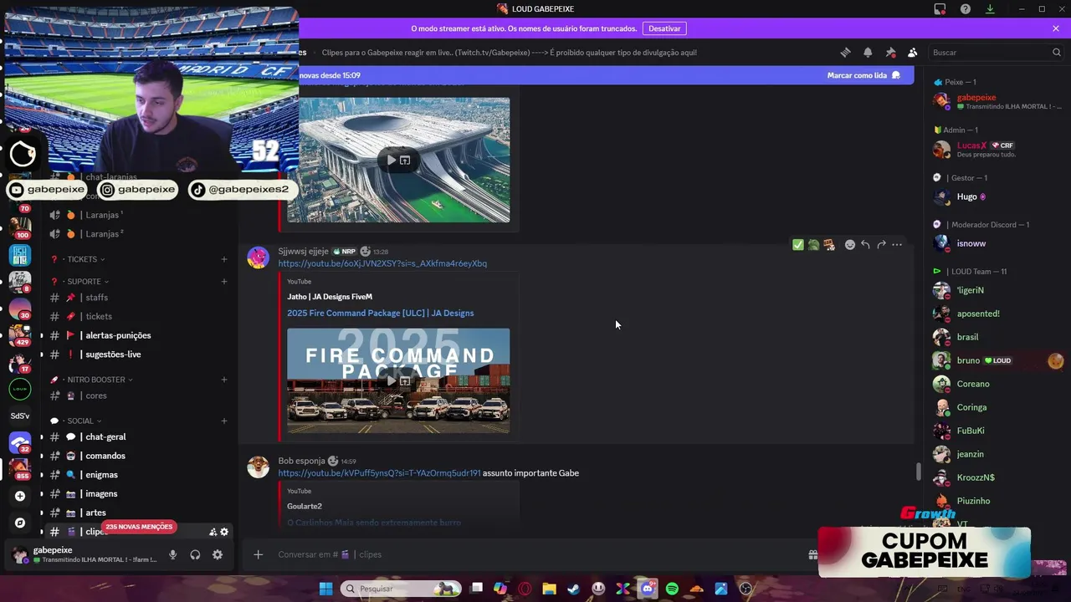1071x602 pixels.
Task: Toggle the member list icon
Action: click(x=912, y=52)
